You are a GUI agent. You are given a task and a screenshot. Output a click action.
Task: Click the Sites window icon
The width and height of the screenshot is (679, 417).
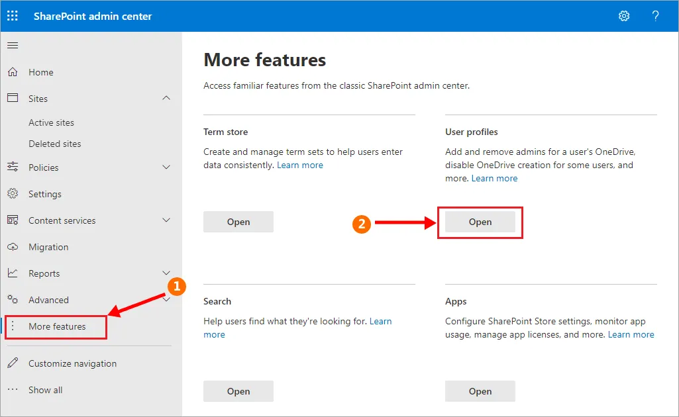click(x=13, y=98)
